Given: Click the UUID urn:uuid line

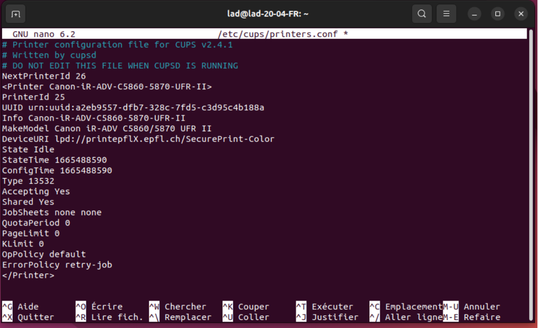Looking at the screenshot, I should click(133, 107).
